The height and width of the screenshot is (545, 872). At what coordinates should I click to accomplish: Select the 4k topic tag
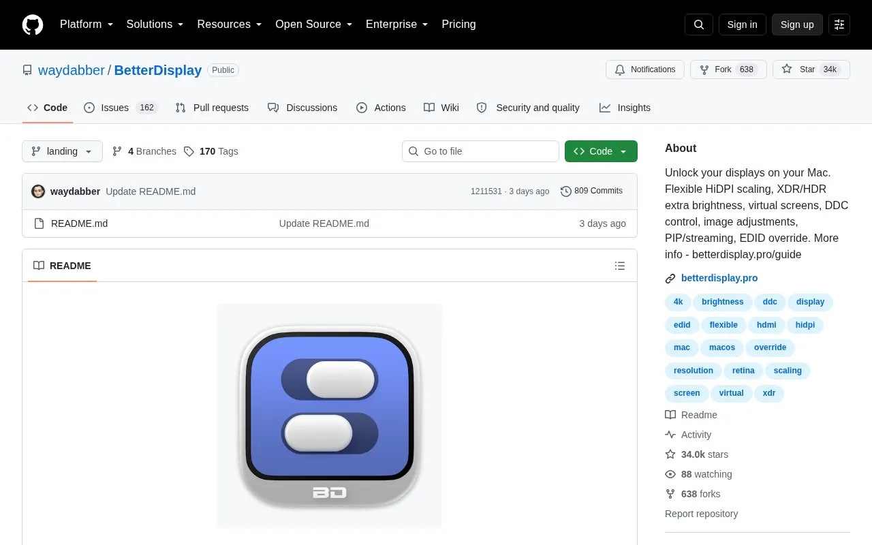pos(678,302)
